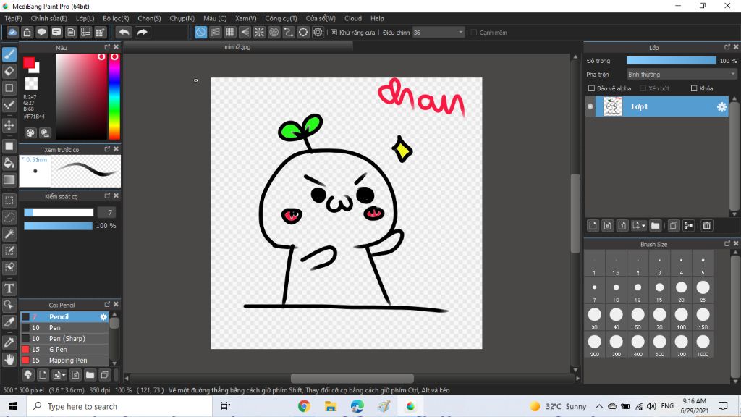Open snap settings gear
The height and width of the screenshot is (417, 741).
pyautogui.click(x=318, y=32)
